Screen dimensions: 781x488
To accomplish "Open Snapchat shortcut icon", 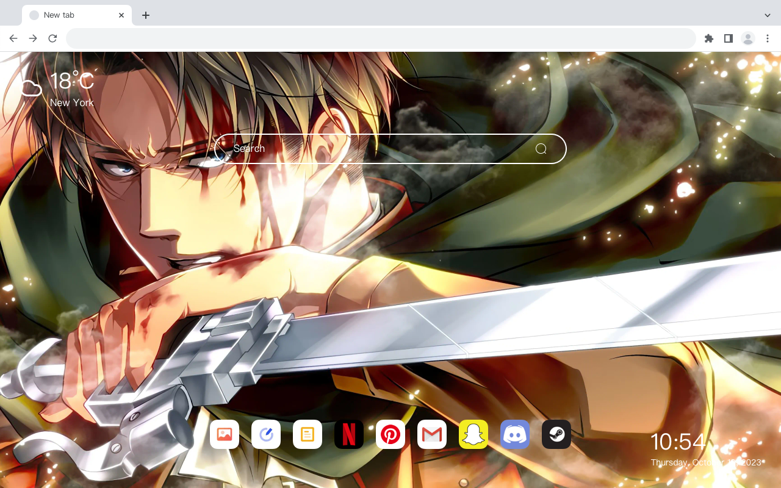I will tap(473, 434).
